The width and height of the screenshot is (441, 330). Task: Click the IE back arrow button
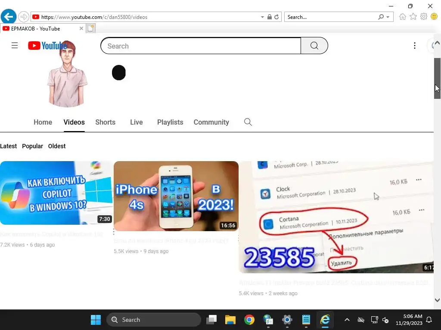point(9,17)
